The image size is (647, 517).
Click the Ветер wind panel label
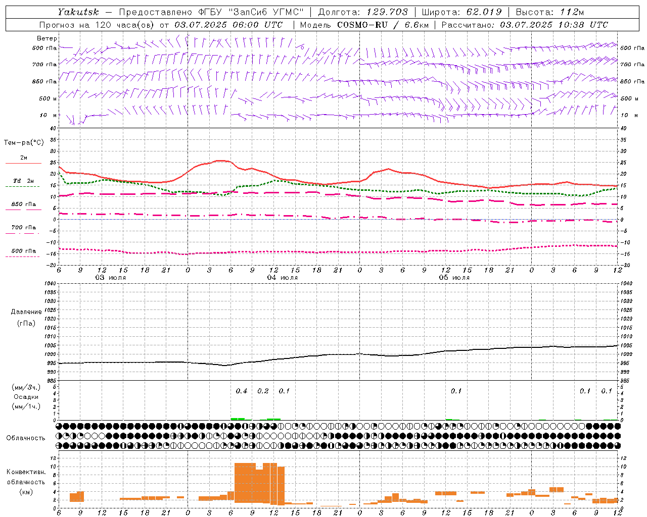(47, 38)
